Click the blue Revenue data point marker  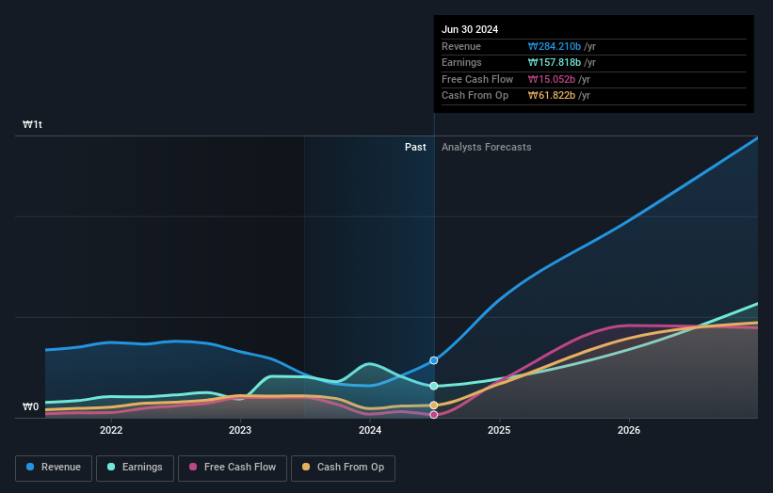tap(434, 360)
